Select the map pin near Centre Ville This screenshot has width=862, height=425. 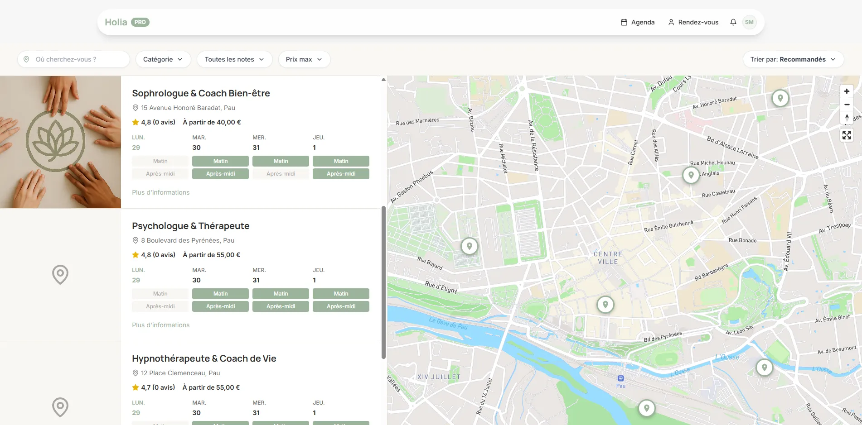[x=605, y=304]
